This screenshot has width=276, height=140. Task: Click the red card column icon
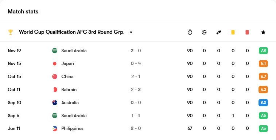[247, 32]
